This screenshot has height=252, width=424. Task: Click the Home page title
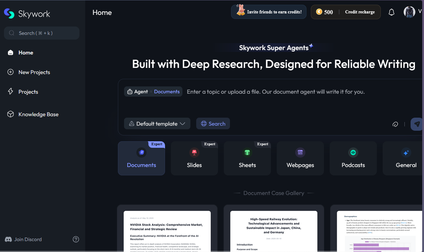pos(102,12)
